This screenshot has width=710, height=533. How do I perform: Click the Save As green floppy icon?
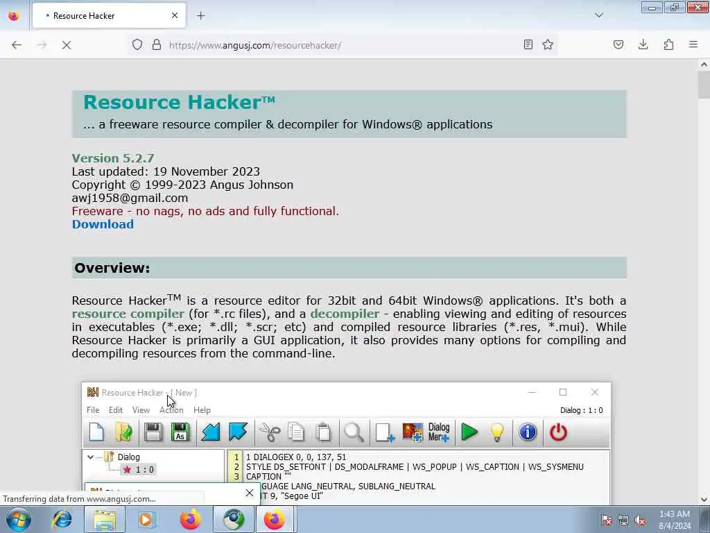click(180, 432)
